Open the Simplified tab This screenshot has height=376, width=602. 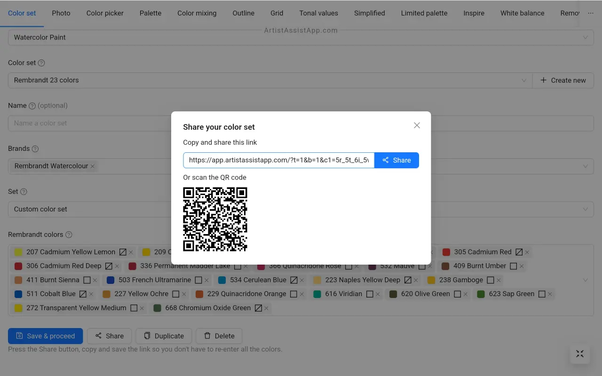(370, 13)
